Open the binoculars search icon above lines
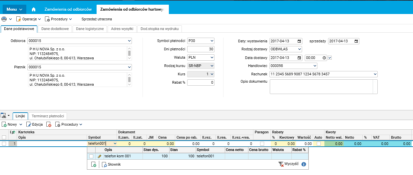413x175 pixels. tap(4, 116)
